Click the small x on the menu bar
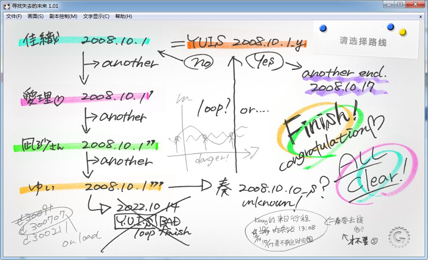 (420, 16)
